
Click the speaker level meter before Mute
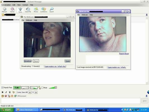34,88
